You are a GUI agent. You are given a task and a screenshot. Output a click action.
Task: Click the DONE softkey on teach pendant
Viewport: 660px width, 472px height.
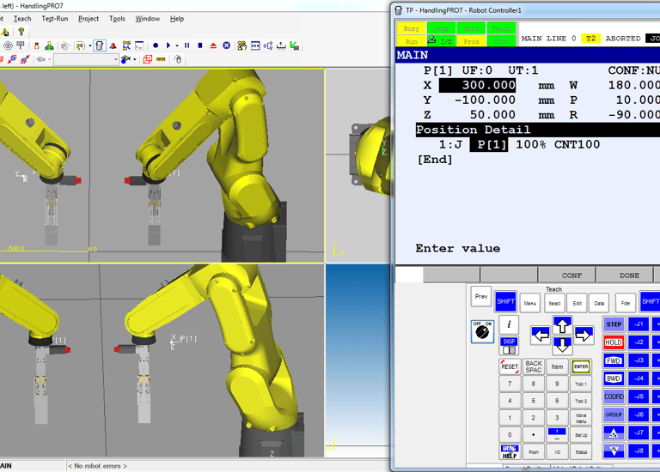[x=625, y=275]
